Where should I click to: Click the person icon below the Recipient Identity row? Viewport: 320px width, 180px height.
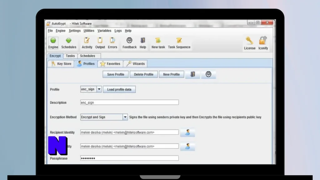tap(187, 146)
